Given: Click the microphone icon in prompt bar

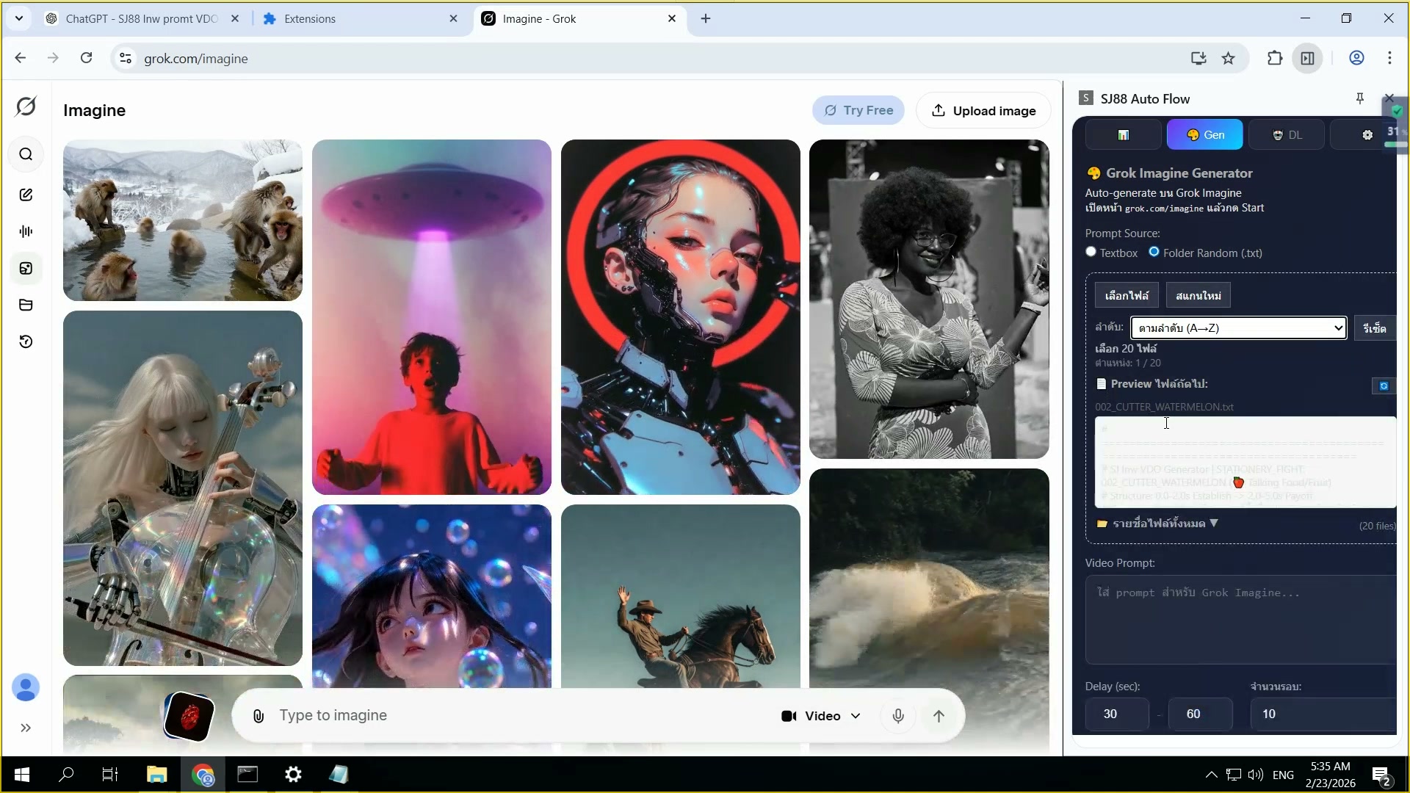Looking at the screenshot, I should click(x=897, y=715).
